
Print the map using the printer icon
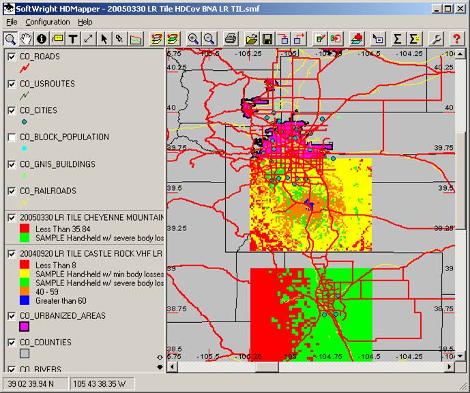230,39
